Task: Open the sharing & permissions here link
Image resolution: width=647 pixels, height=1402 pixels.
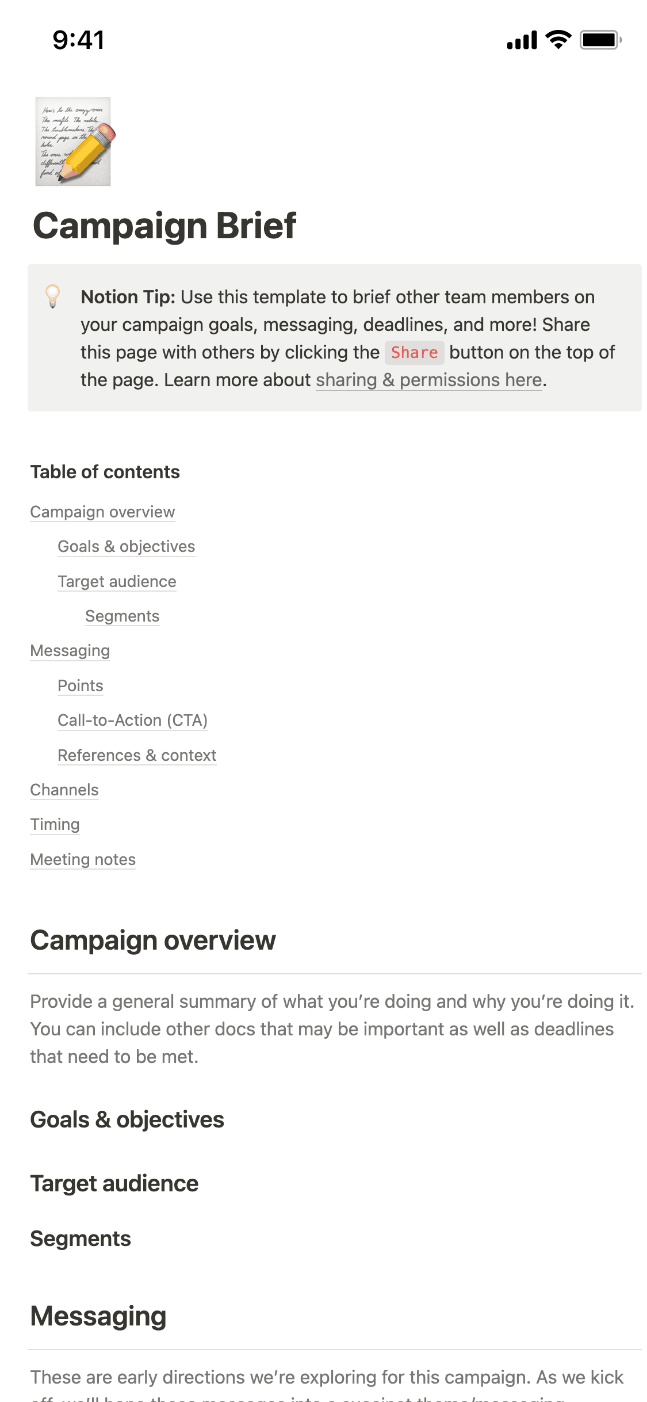Action: point(428,380)
